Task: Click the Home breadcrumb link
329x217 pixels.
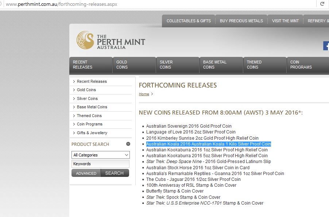Action: [x=144, y=94]
